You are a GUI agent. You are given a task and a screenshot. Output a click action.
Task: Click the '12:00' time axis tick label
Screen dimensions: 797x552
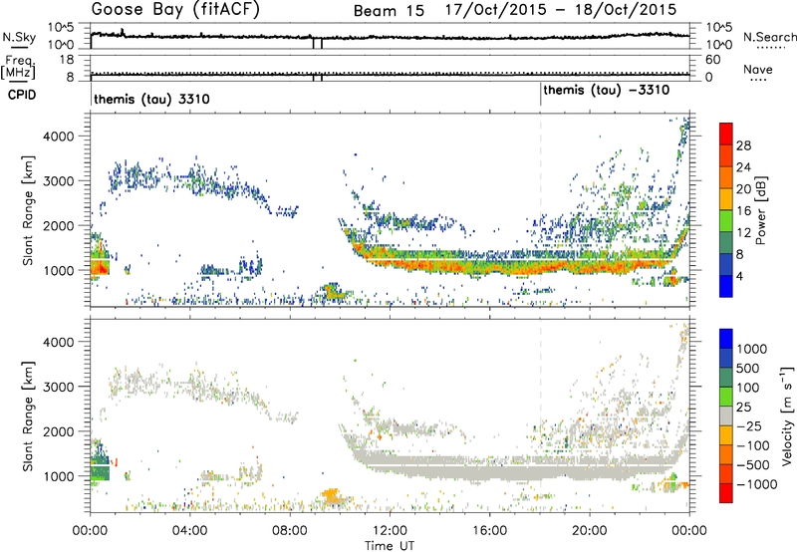pyautogui.click(x=390, y=531)
